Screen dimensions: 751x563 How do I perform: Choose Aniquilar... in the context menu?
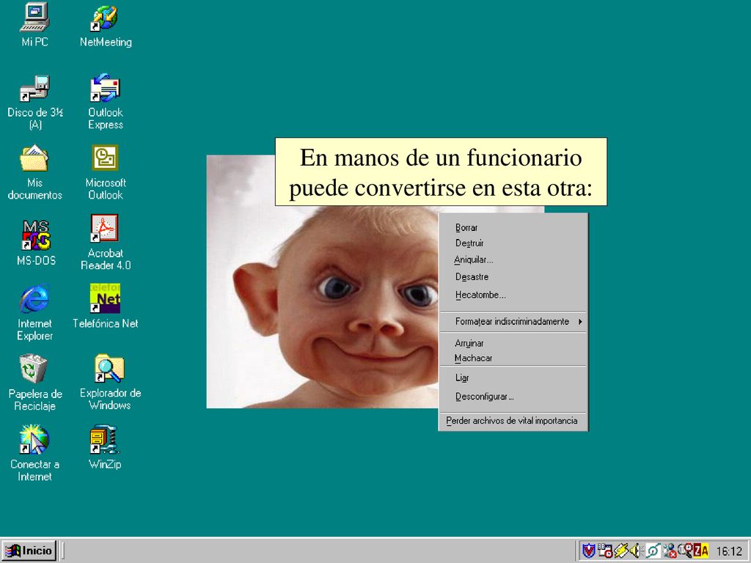point(513,260)
